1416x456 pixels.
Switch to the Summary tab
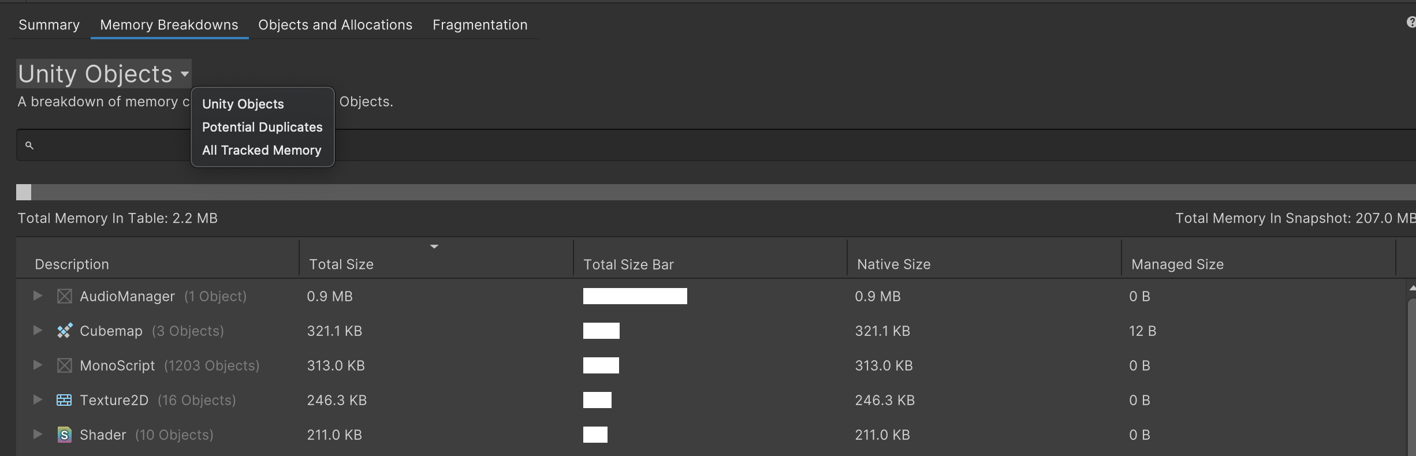(49, 25)
